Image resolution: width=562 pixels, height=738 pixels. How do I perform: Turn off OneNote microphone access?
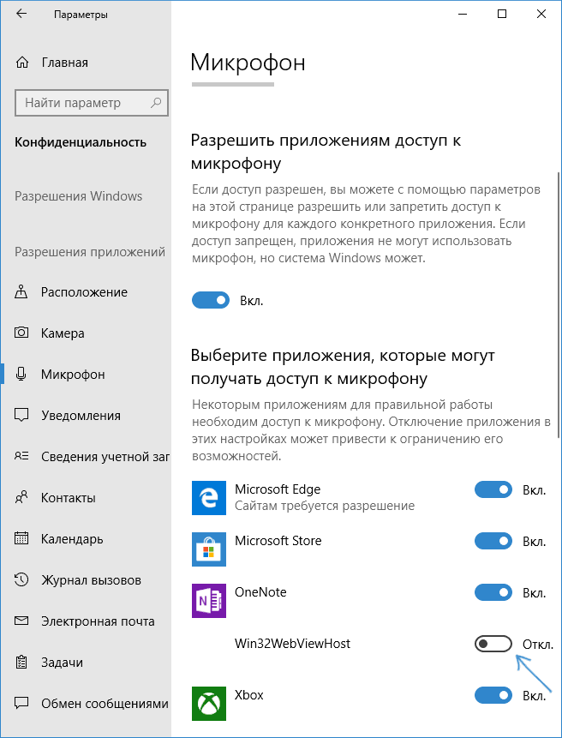(493, 592)
